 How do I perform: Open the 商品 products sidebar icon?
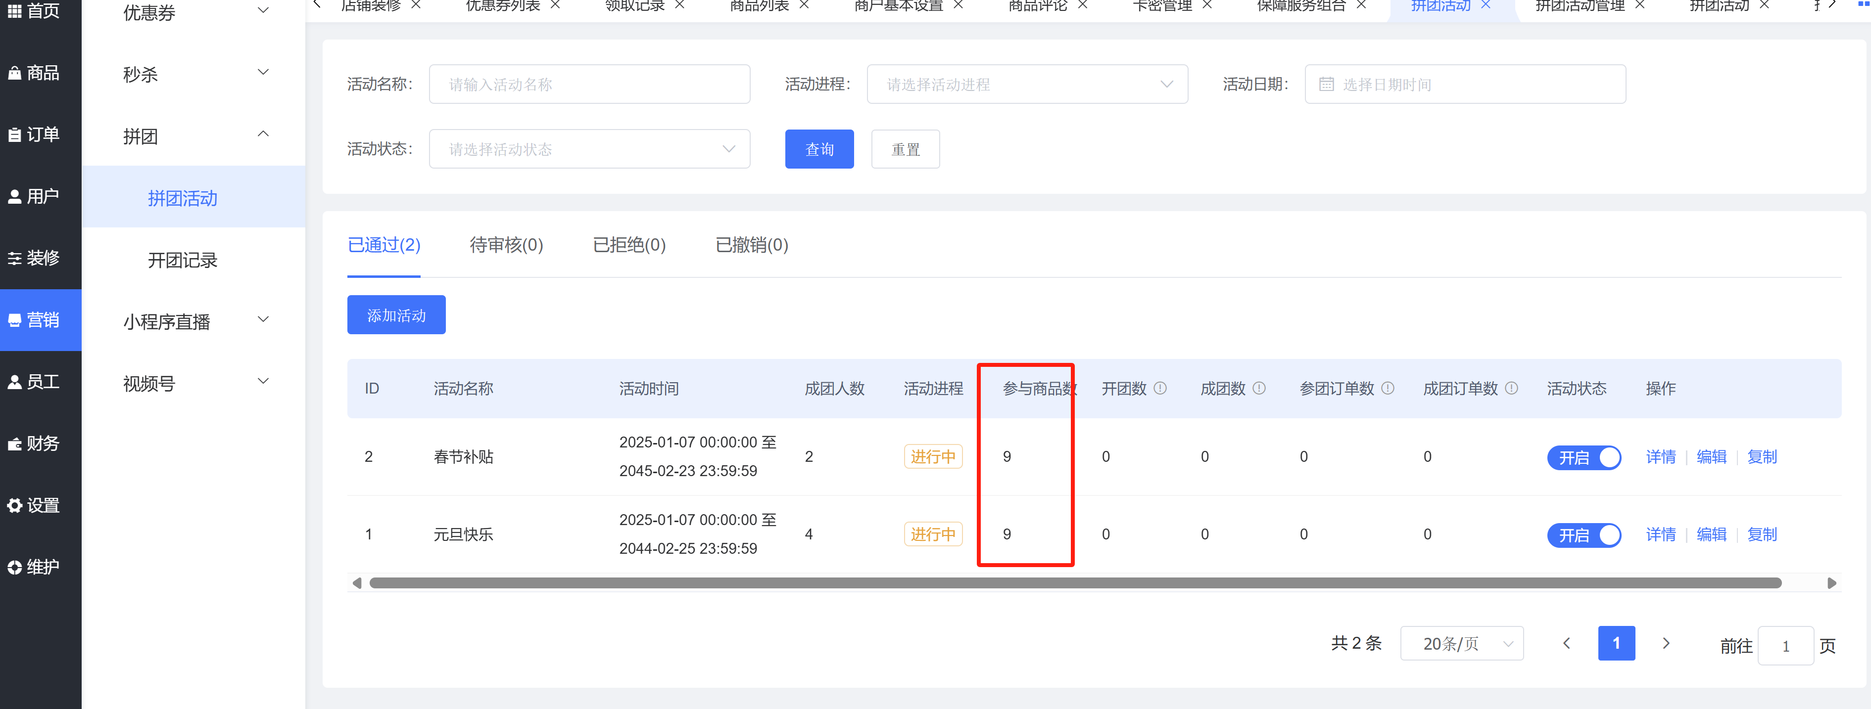click(14, 73)
